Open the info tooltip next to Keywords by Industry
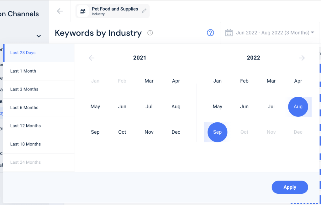This screenshot has width=321, height=205. (150, 33)
